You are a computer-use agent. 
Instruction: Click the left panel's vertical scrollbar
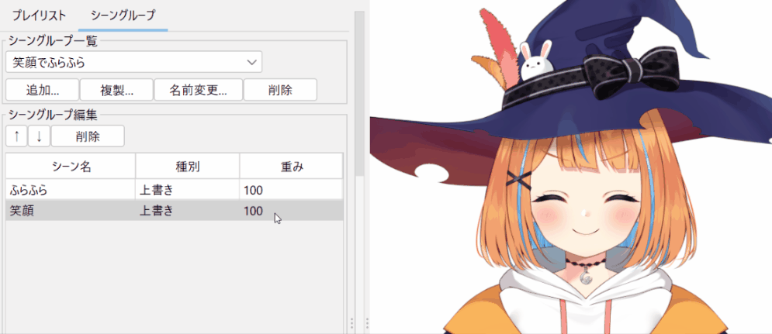coord(358,93)
